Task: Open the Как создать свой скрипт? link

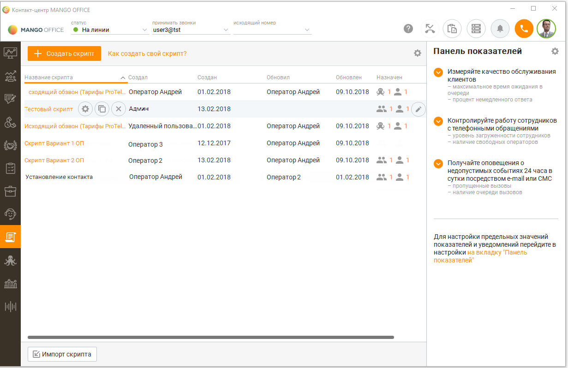Action: coord(147,53)
